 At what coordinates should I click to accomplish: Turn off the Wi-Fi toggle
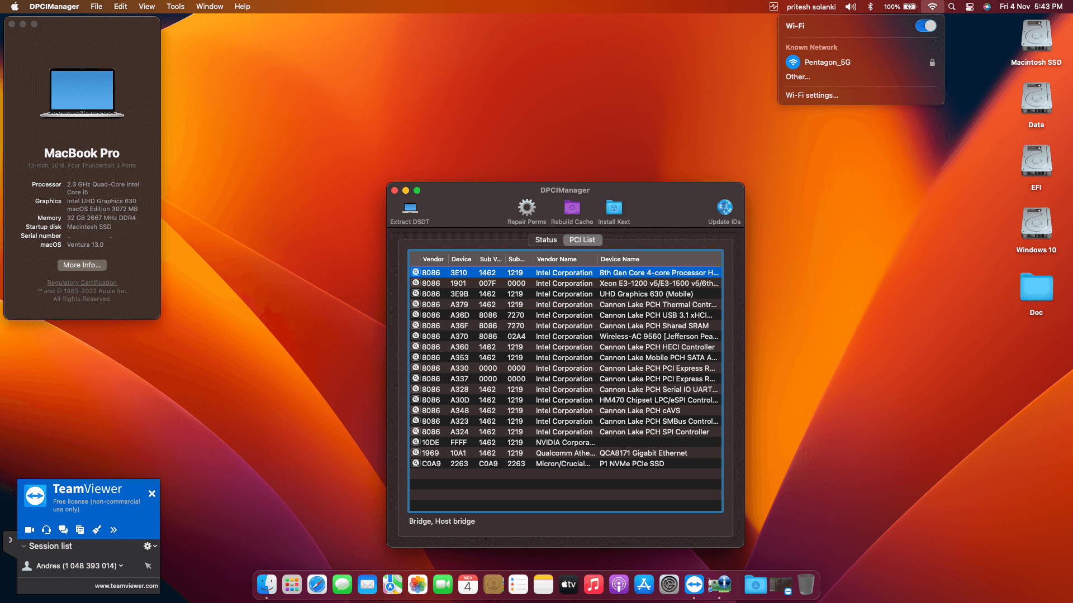tap(925, 26)
